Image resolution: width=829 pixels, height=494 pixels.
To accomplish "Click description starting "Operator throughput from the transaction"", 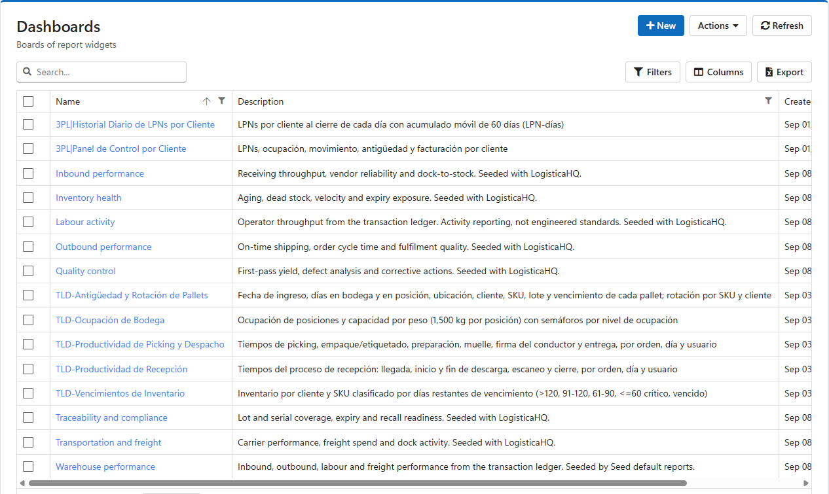I will (x=482, y=222).
